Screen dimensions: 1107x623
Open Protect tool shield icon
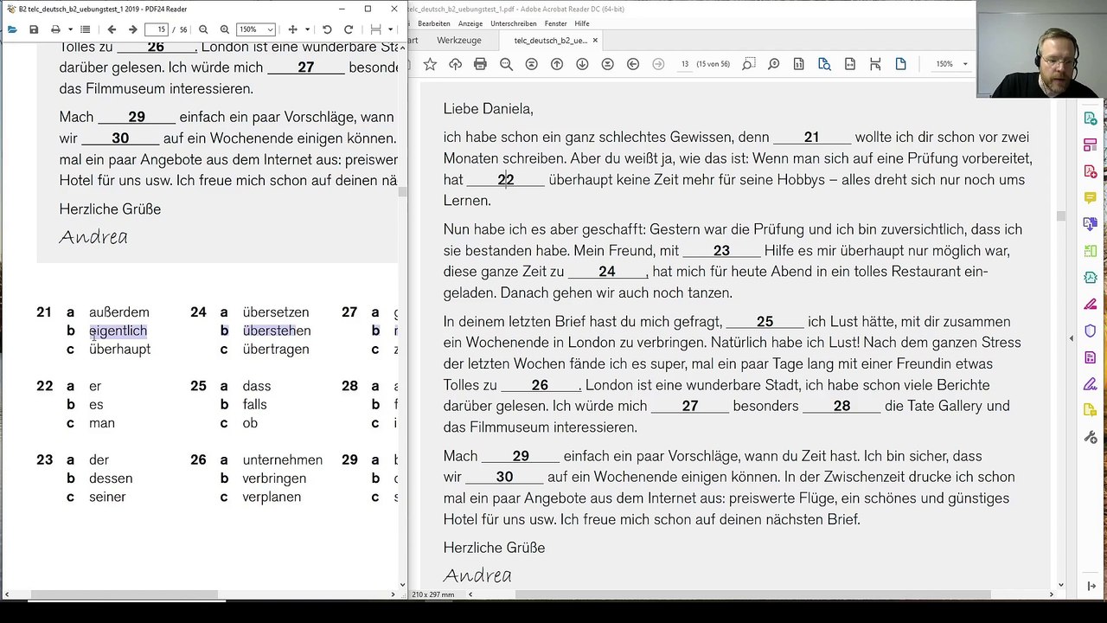tap(1090, 331)
